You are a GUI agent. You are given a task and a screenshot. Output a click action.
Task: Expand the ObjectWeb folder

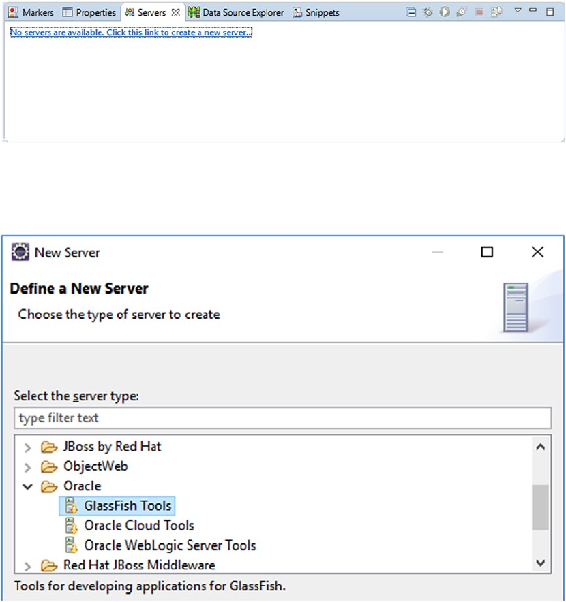(27, 467)
